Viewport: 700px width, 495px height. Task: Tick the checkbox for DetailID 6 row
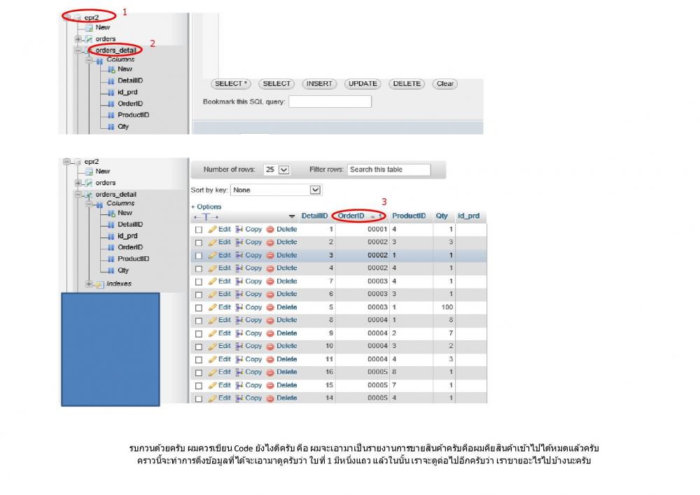pos(199,295)
